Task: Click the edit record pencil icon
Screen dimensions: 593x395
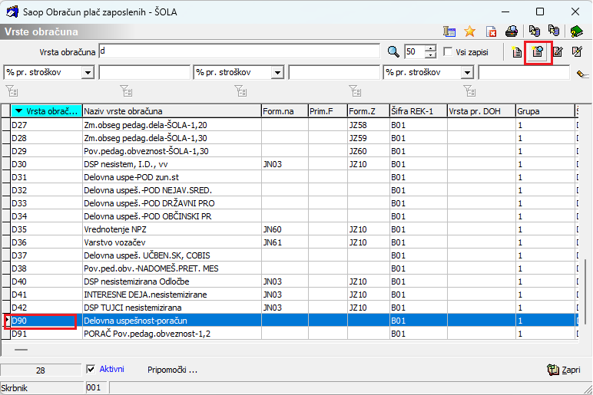Action: coord(558,51)
